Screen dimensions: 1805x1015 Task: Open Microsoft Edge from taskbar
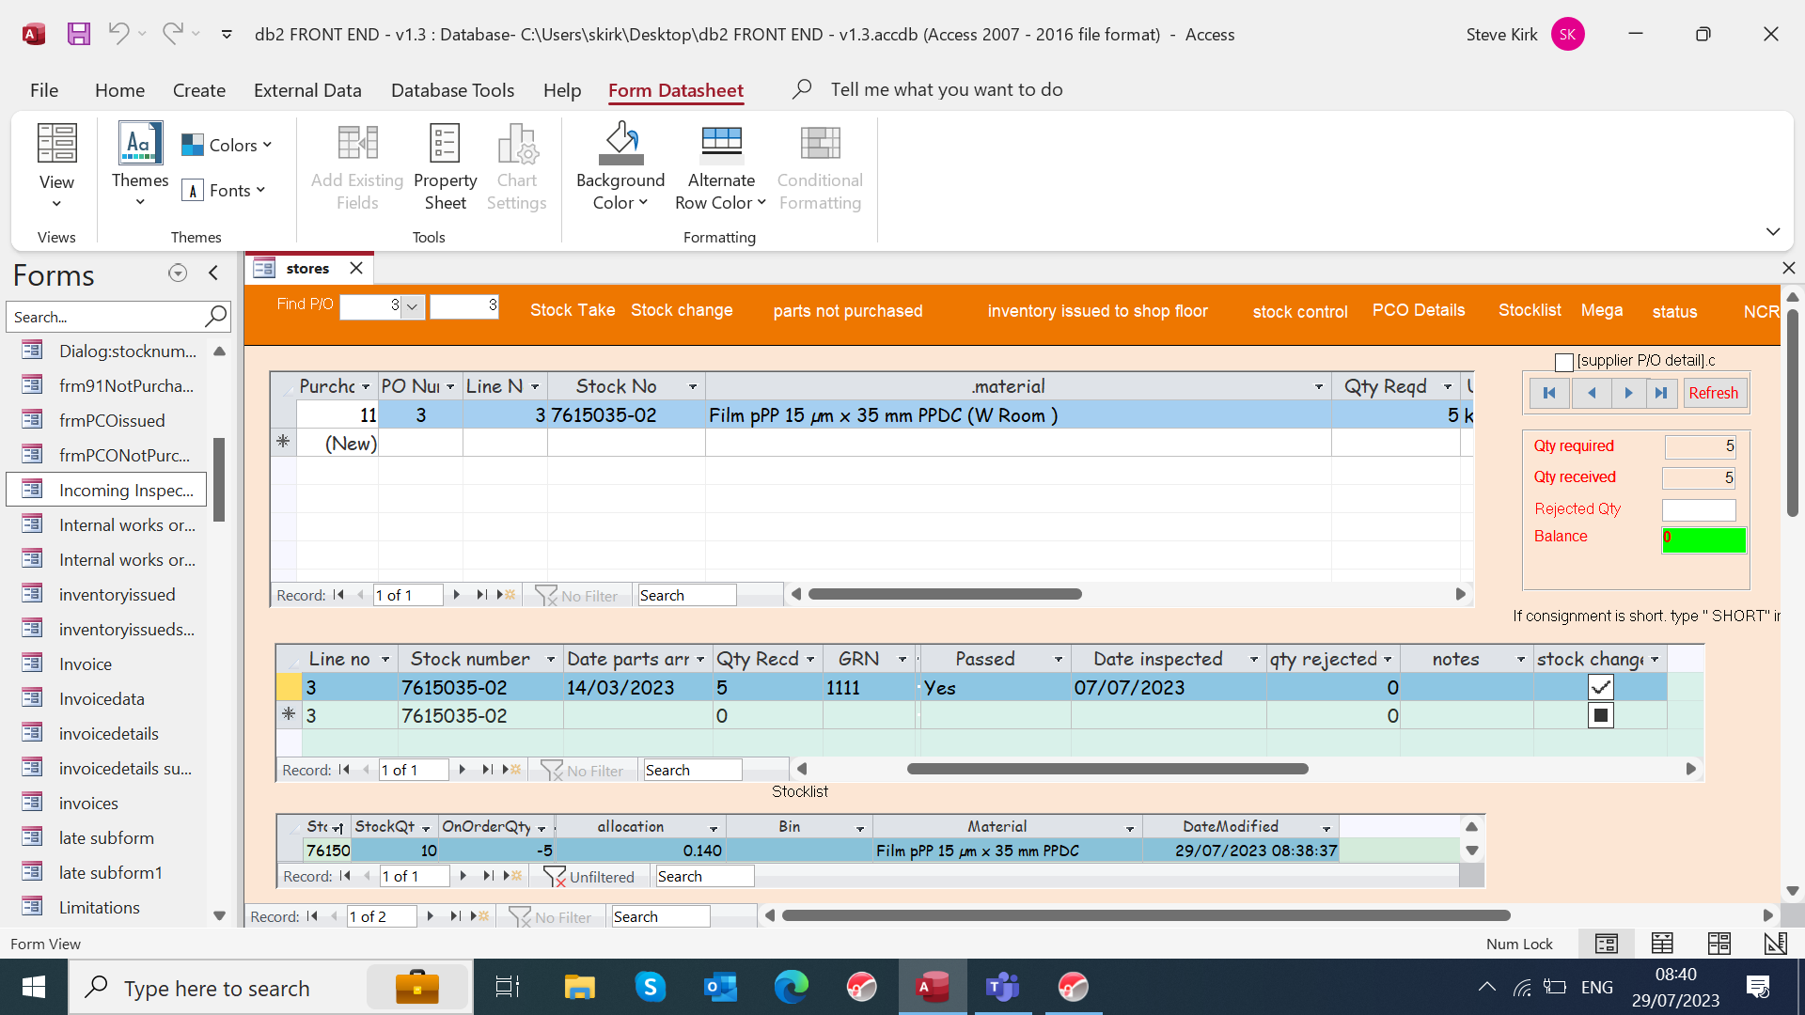791,988
